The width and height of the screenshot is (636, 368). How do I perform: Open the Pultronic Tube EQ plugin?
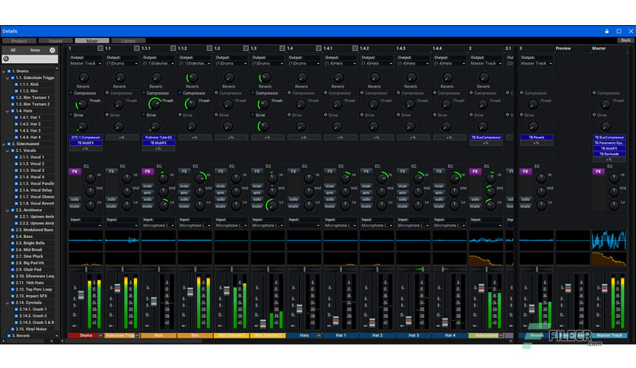[x=158, y=138]
